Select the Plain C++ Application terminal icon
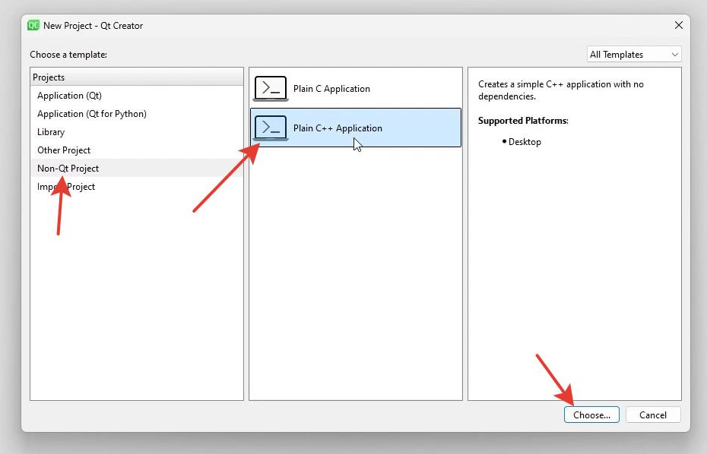 271,128
